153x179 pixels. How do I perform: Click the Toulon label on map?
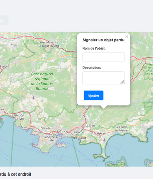[x=62, y=132]
